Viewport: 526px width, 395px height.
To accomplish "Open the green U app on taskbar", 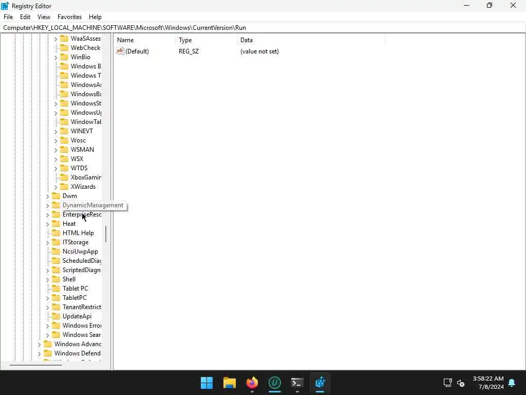I will tap(275, 383).
